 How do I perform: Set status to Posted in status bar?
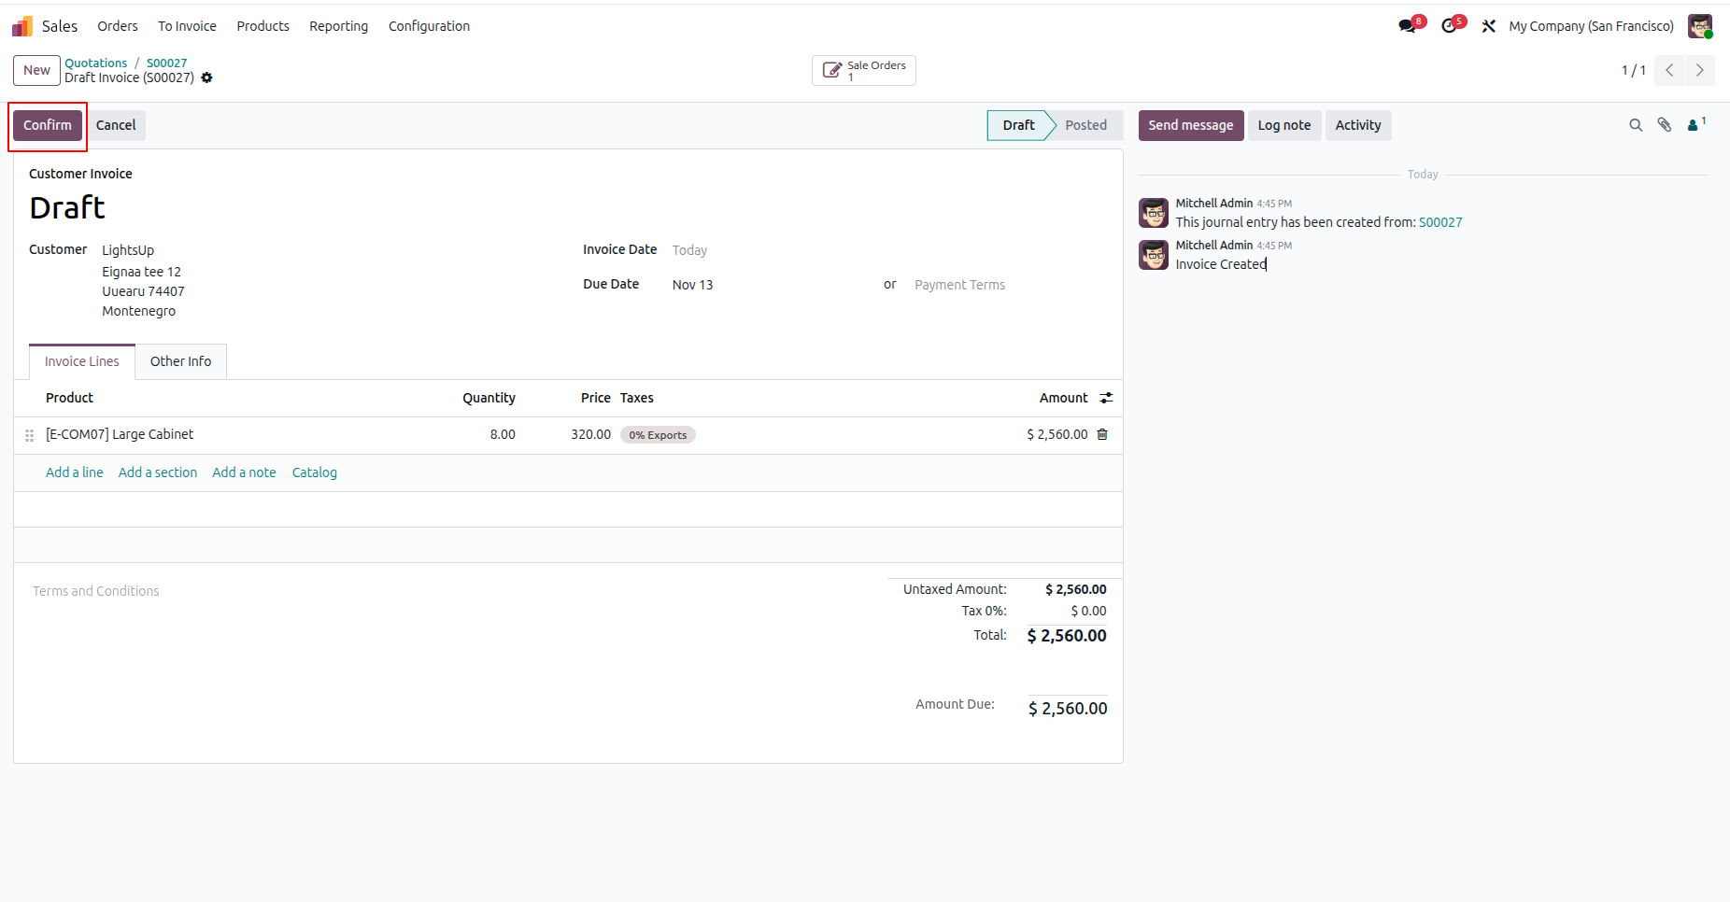click(x=1085, y=125)
